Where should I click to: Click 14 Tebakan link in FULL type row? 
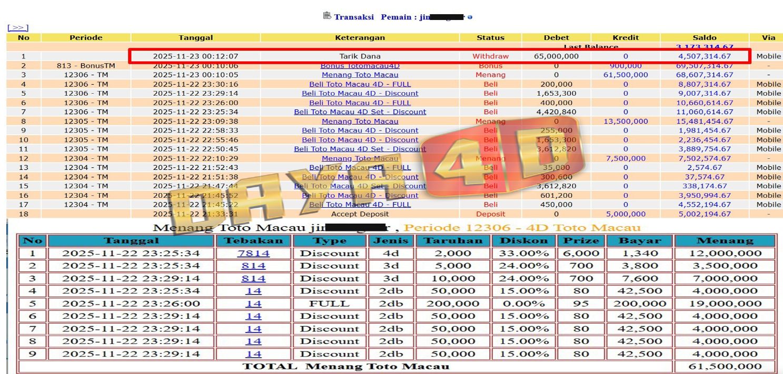coord(253,304)
